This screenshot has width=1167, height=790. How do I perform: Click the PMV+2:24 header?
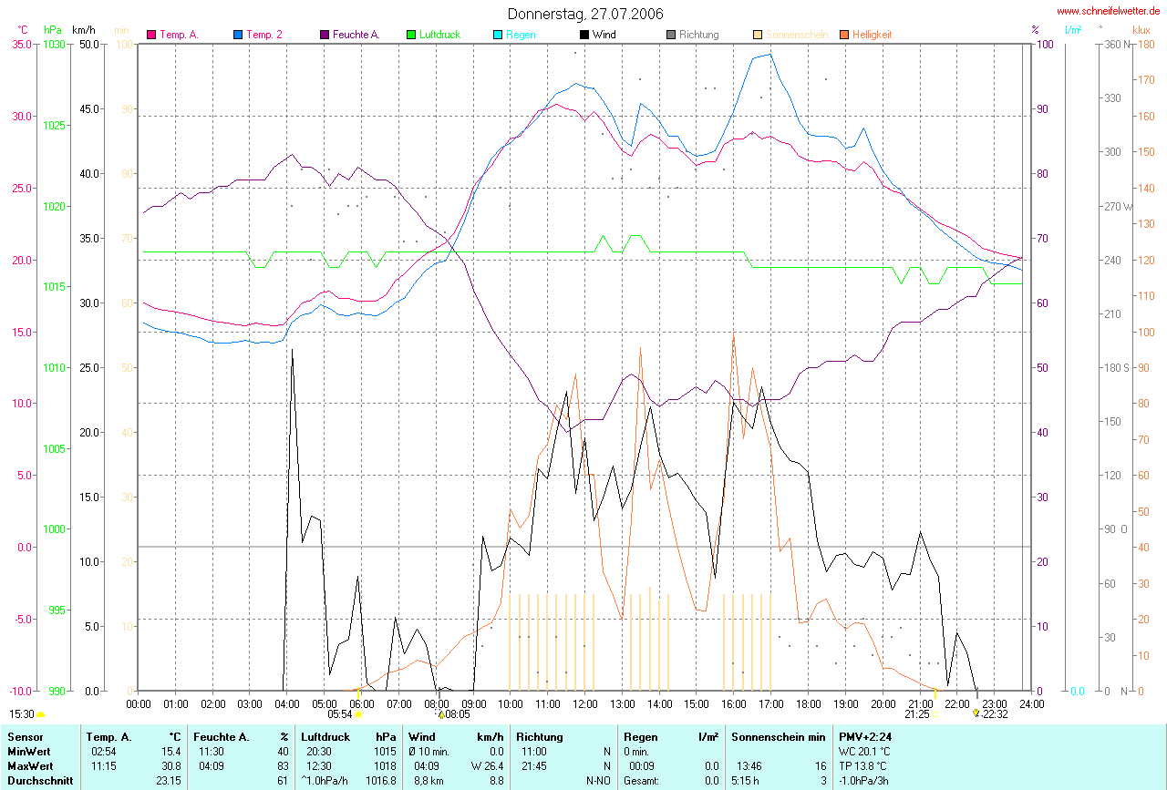865,736
